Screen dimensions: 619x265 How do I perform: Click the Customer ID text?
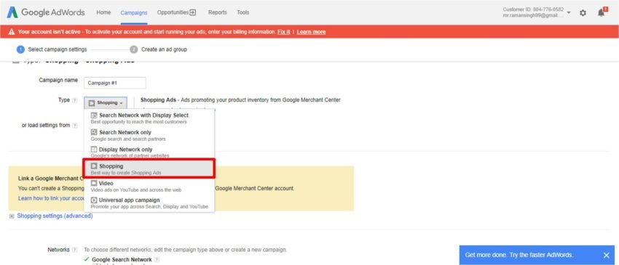[x=533, y=9]
